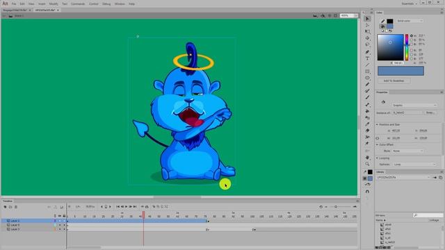Click the Swap button in Properties

coord(430,112)
